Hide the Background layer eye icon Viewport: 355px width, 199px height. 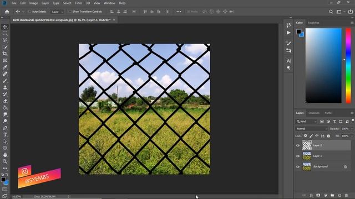tap(298, 167)
